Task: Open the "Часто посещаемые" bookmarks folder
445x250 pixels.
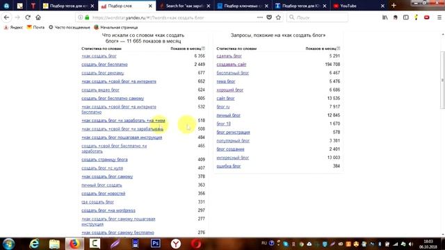Action: tap(70, 28)
